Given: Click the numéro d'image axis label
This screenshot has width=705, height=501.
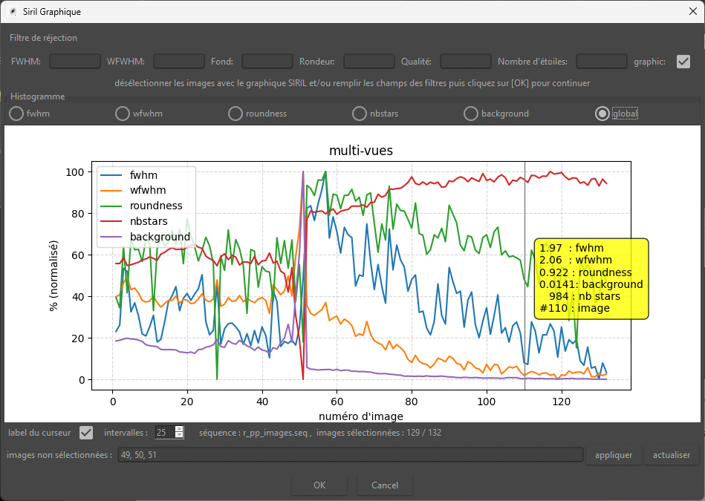Looking at the screenshot, I should tap(361, 416).
